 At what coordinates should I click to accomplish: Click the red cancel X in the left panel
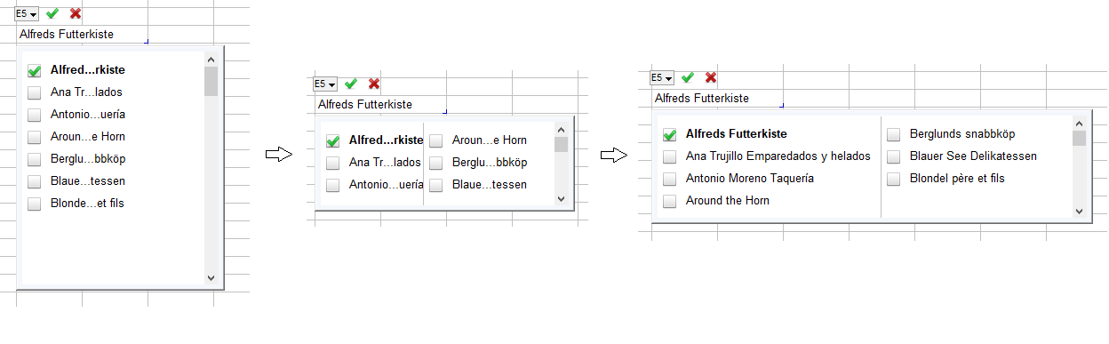pos(76,13)
